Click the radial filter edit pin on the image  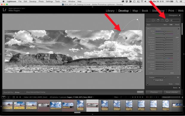click(x=126, y=38)
